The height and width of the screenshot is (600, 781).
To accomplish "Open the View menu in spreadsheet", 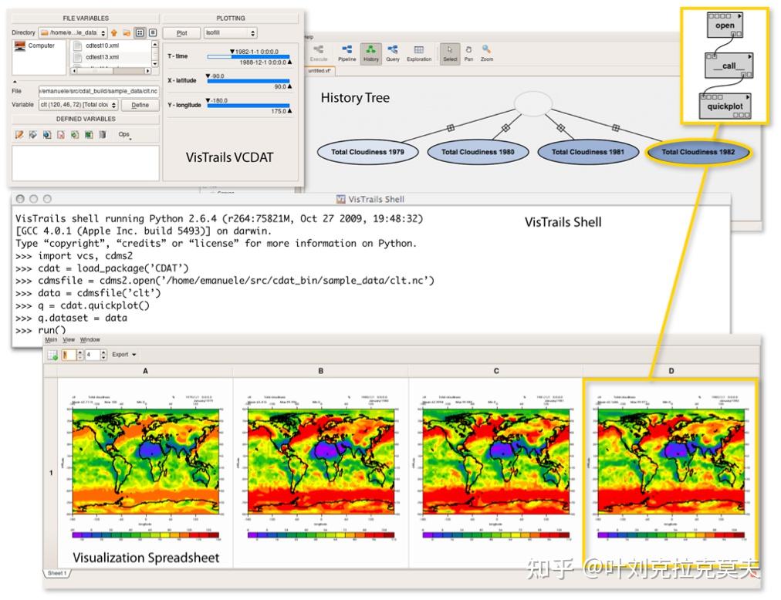I will tap(69, 339).
